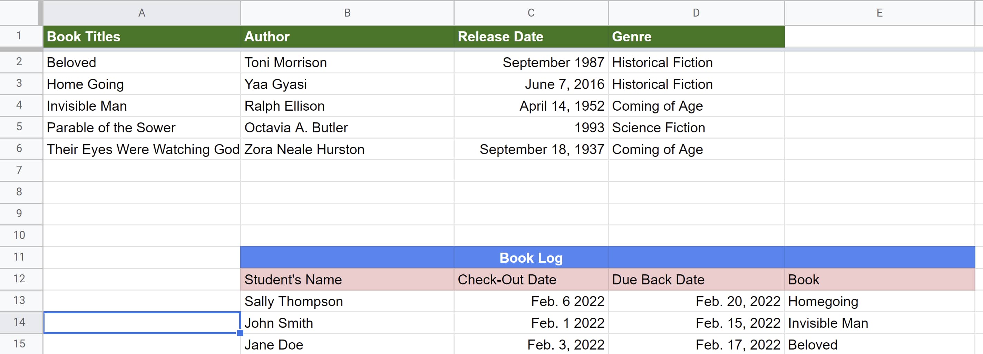Select column C header
This screenshot has height=354, width=983.
tap(531, 13)
